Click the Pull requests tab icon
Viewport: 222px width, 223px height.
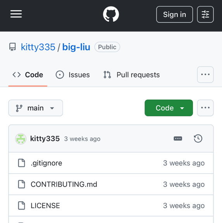click(x=107, y=75)
